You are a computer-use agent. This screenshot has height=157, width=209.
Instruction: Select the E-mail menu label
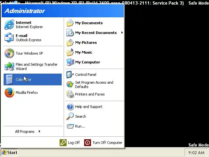(x=22, y=36)
